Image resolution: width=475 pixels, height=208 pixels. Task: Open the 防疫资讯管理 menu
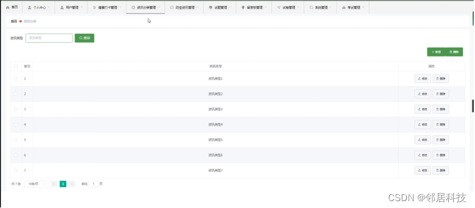(184, 7)
